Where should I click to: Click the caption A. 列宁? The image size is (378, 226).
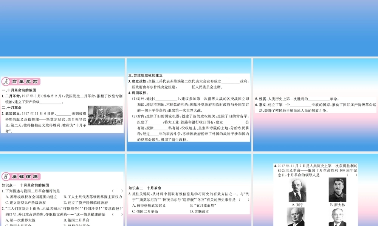297,205
